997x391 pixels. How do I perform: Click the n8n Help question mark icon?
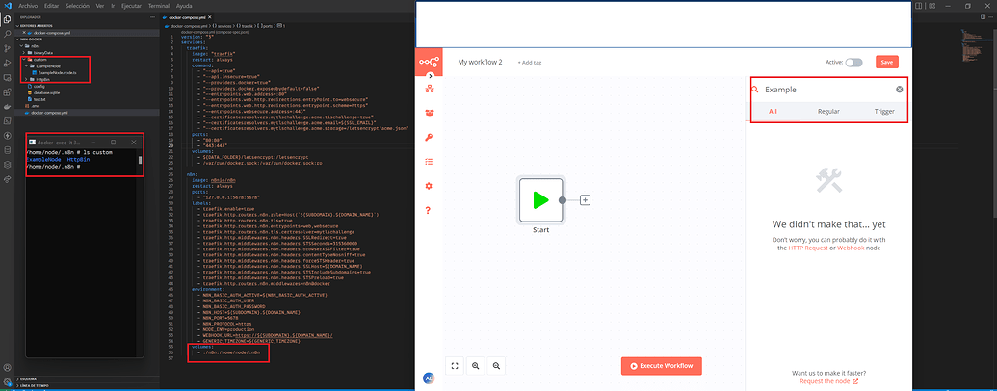429,210
